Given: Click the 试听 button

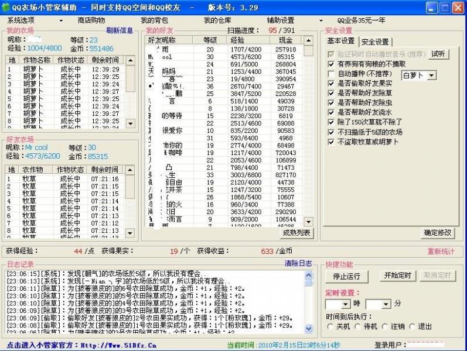Looking at the screenshot, I should [x=438, y=54].
